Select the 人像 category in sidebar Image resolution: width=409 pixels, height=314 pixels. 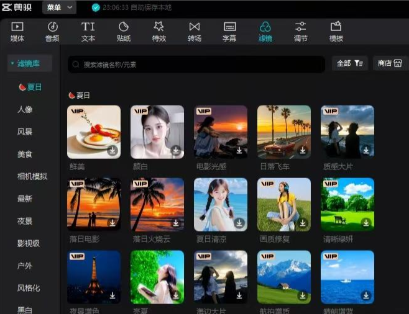(25, 109)
